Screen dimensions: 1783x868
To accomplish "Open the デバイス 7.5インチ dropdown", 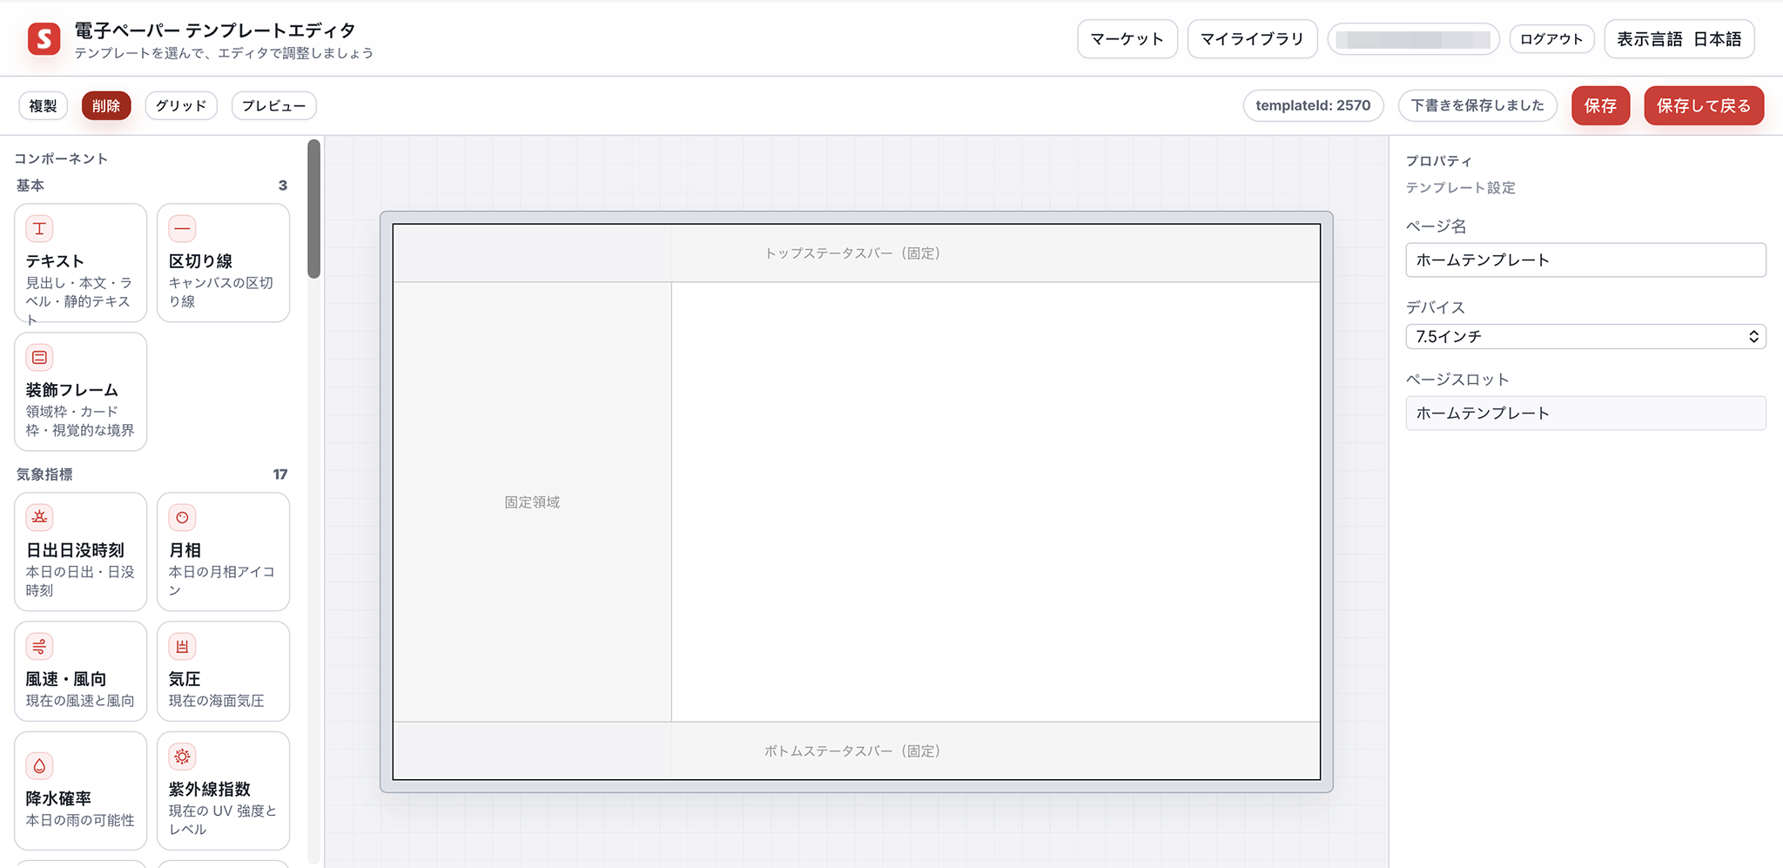I will [1585, 337].
